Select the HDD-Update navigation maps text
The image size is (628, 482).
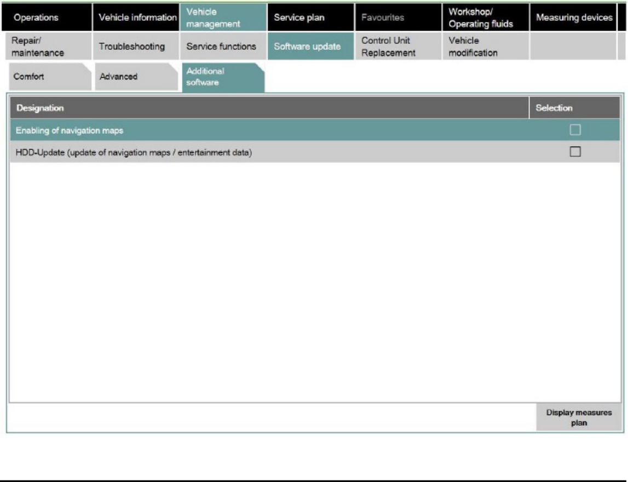[x=134, y=152]
